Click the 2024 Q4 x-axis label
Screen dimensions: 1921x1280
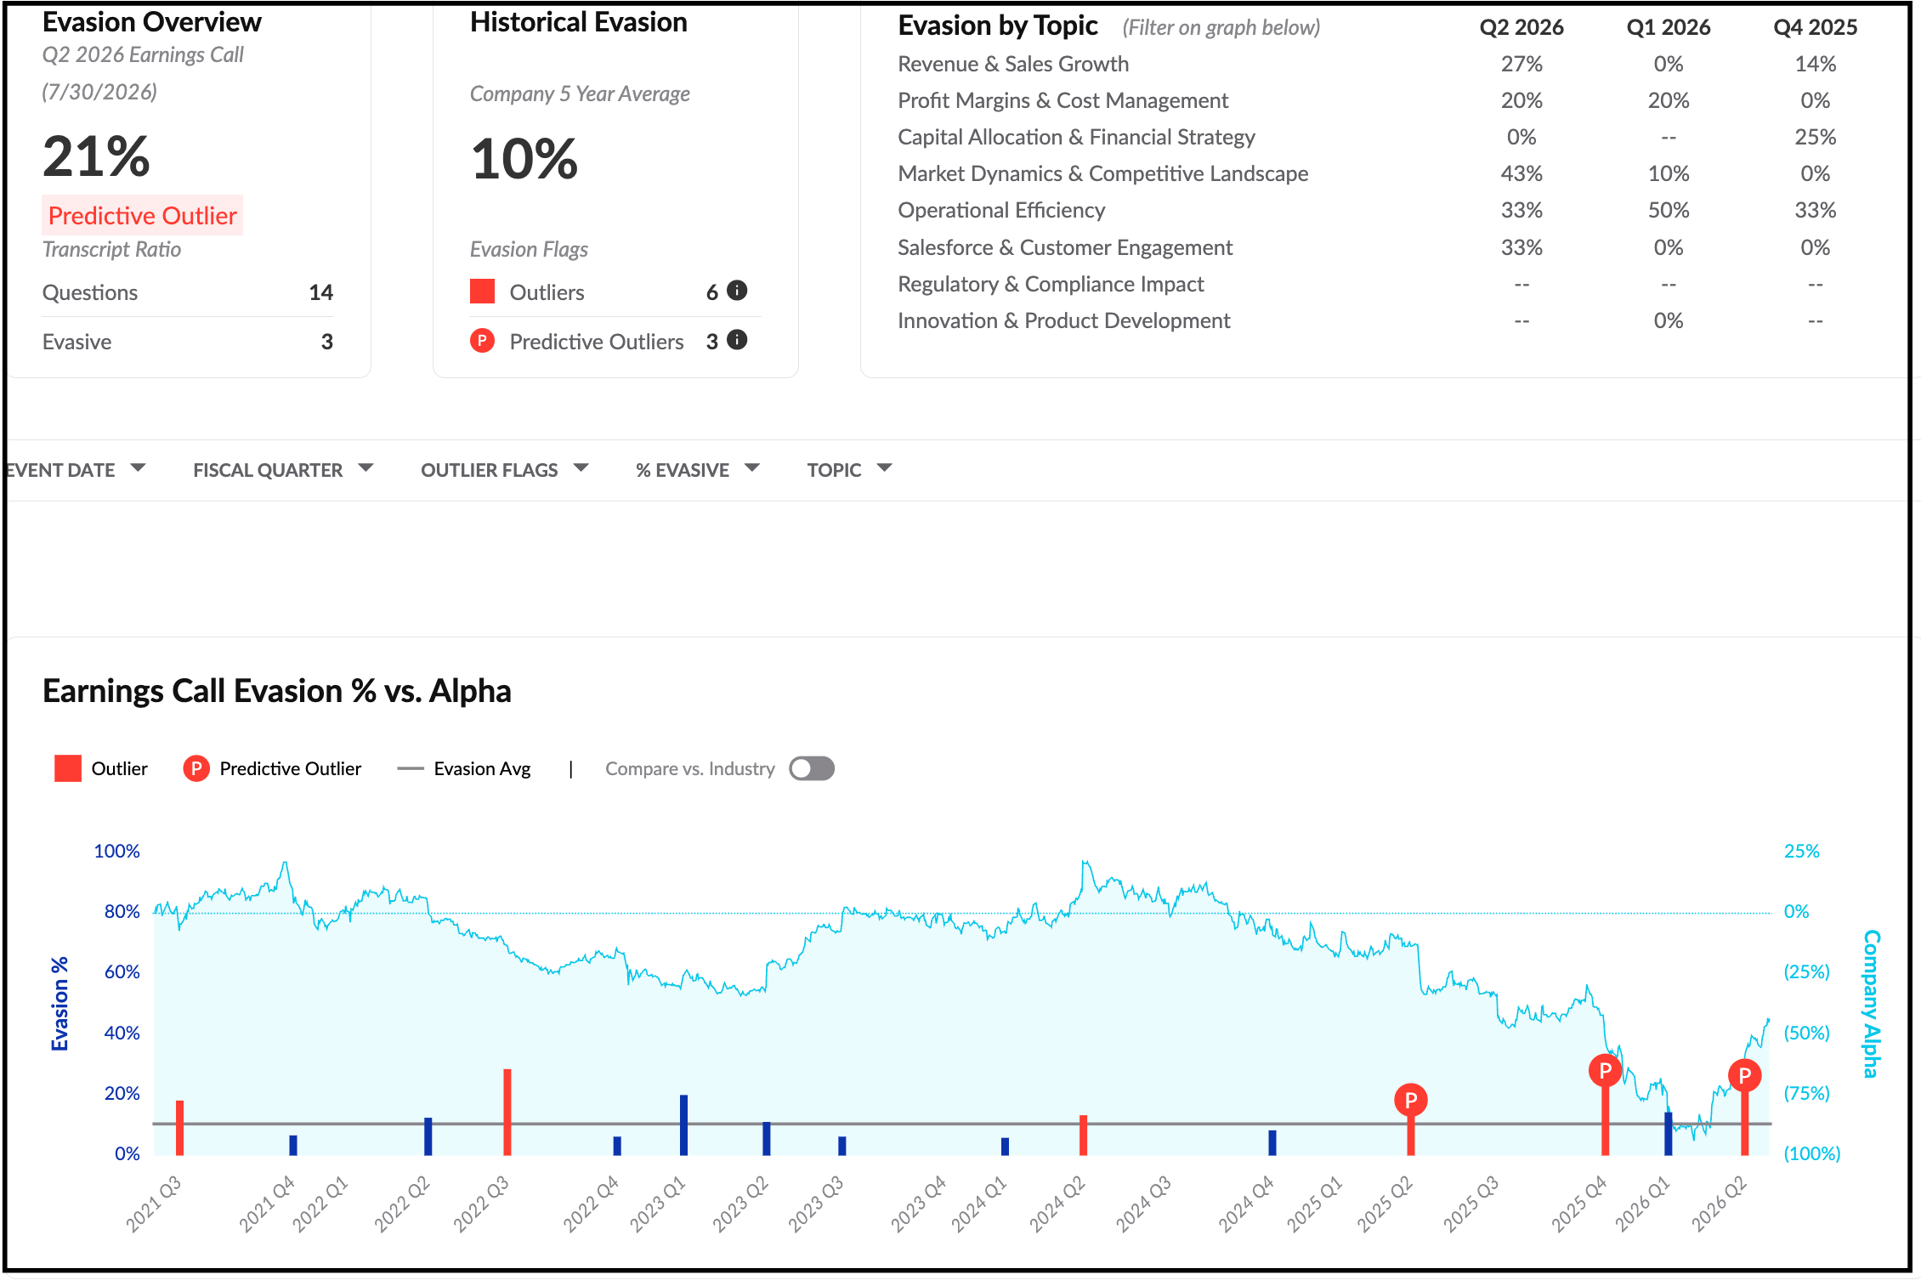[1247, 1204]
